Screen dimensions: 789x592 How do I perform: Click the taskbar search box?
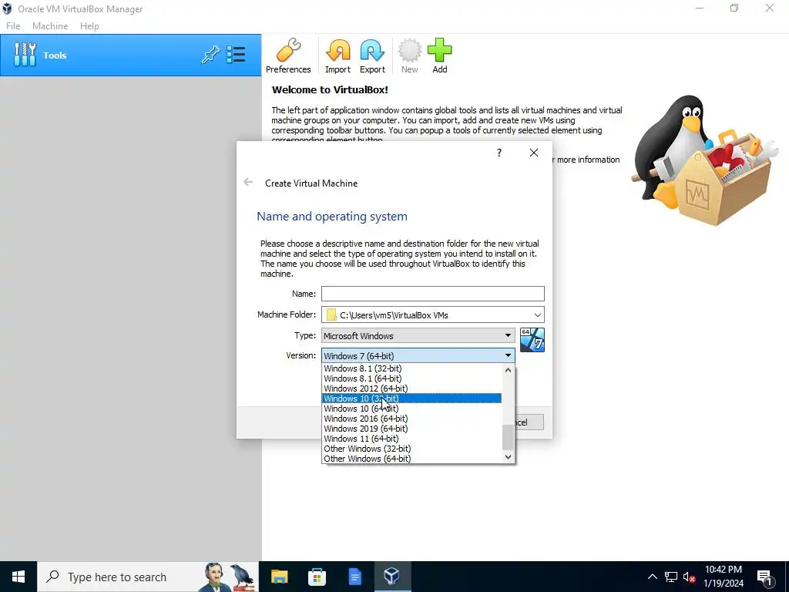pos(148,577)
